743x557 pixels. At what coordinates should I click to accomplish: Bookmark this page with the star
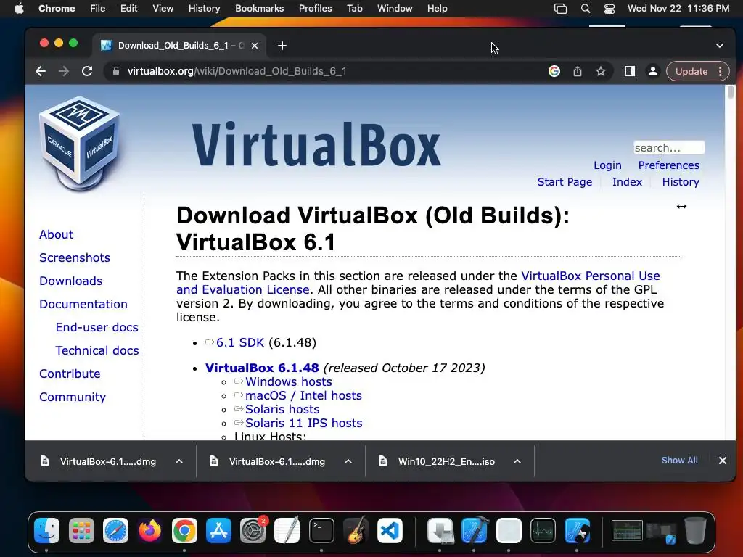click(601, 72)
